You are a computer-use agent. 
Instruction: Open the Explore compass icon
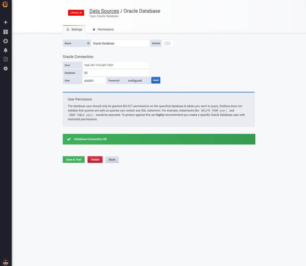pos(6,41)
